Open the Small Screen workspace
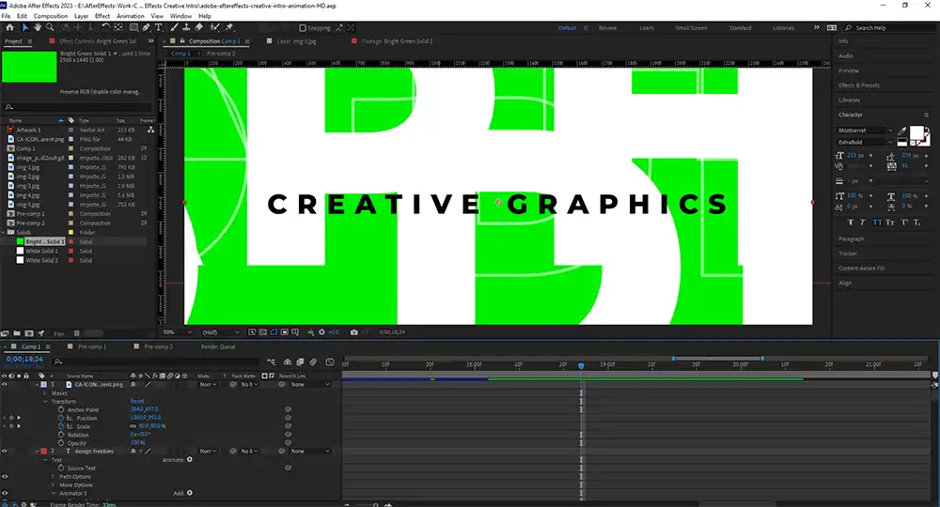 coord(691,28)
